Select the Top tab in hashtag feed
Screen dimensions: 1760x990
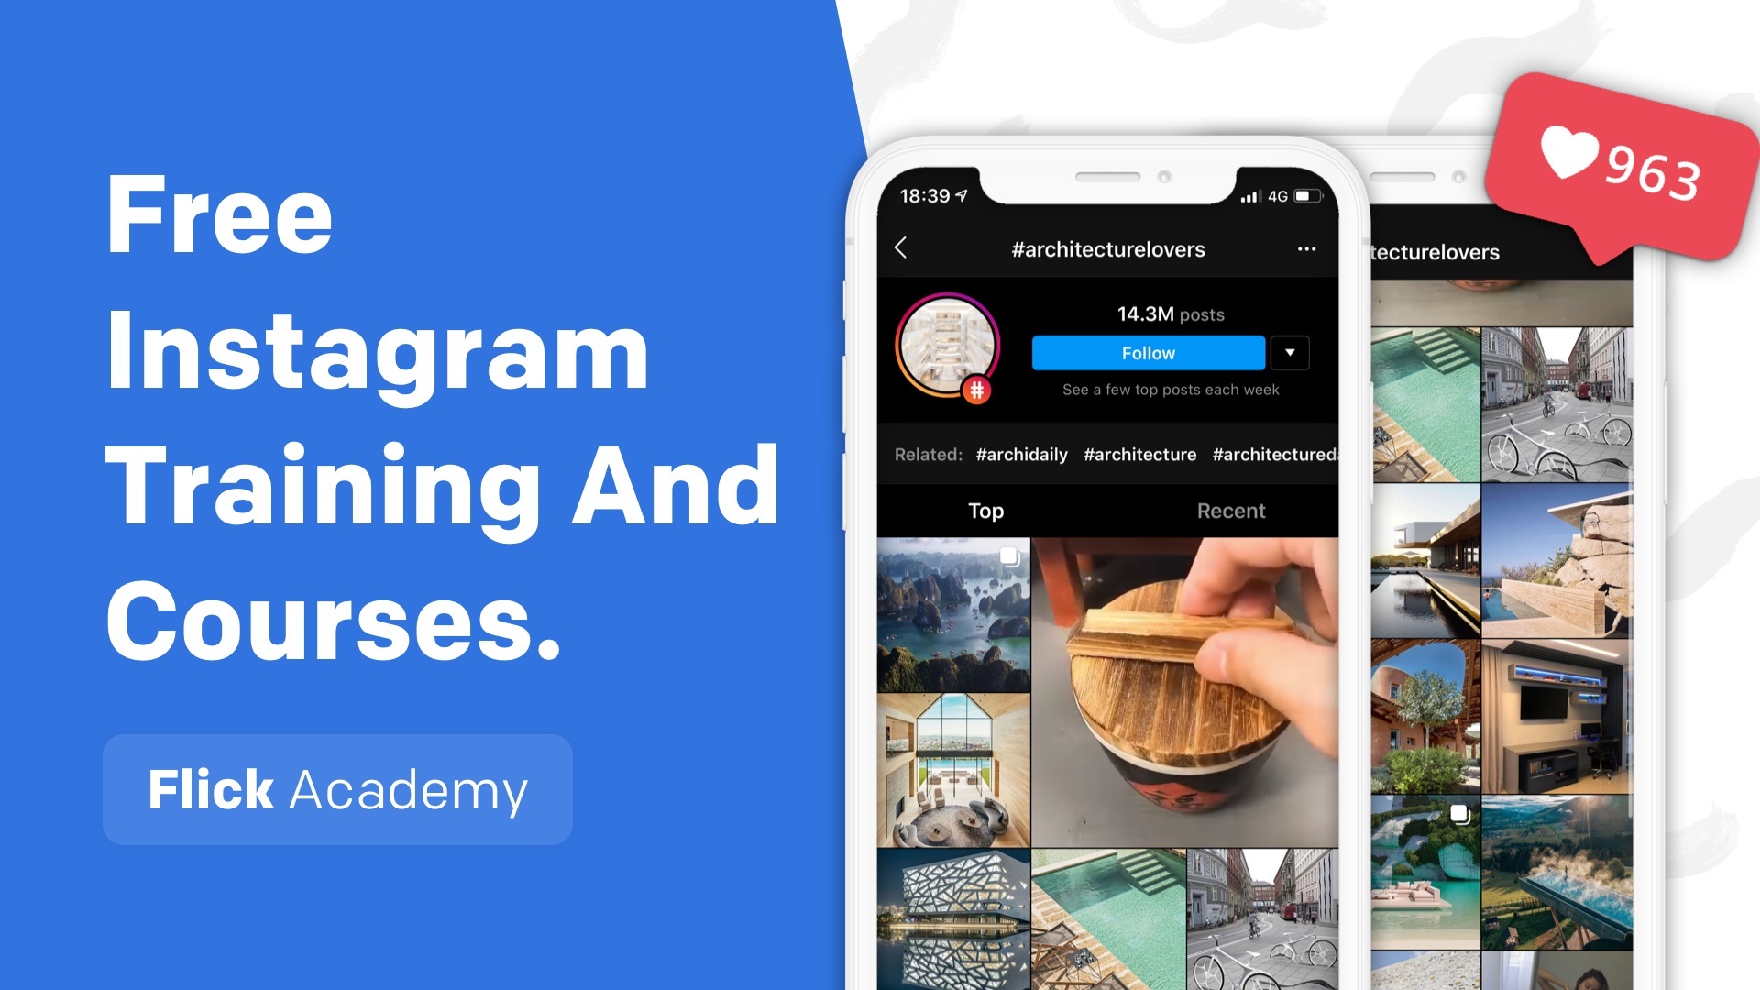985,509
